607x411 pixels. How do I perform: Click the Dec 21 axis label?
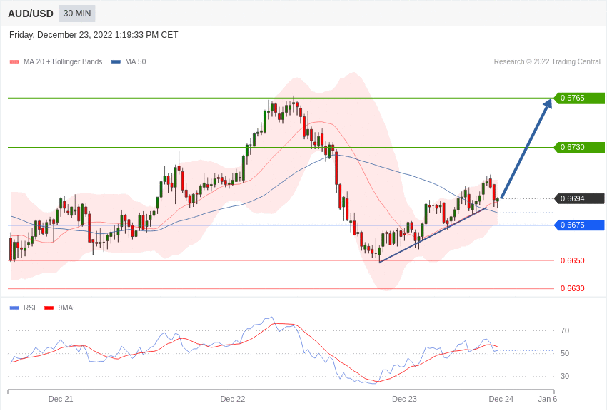click(61, 399)
